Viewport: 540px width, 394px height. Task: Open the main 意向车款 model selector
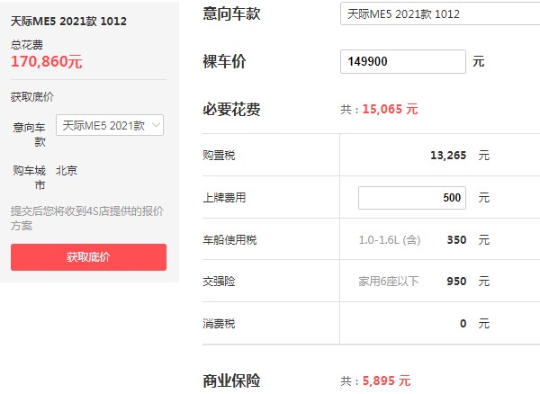440,13
